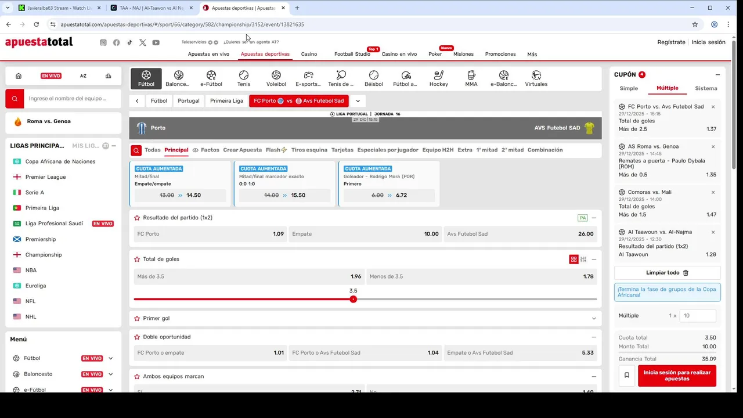Switch to the Simple coupon tab
This screenshot has height=418, width=743.
pos(629,89)
